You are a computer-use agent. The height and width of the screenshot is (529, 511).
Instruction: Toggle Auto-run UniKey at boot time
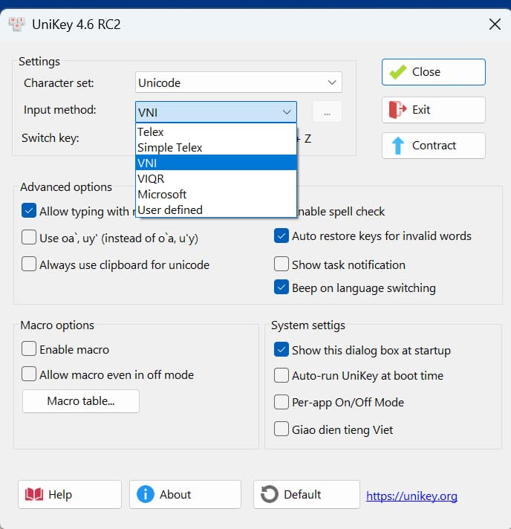point(281,376)
